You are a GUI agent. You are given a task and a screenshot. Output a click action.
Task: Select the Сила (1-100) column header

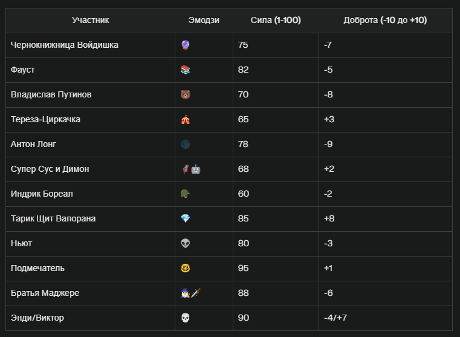(276, 20)
